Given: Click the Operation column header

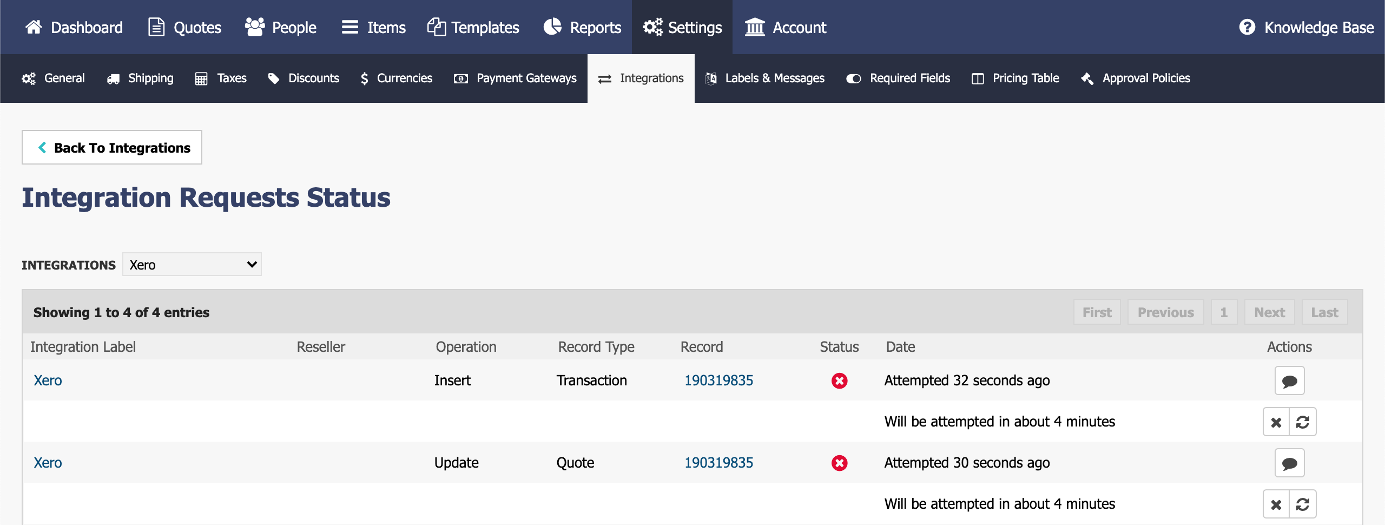Looking at the screenshot, I should tap(466, 347).
